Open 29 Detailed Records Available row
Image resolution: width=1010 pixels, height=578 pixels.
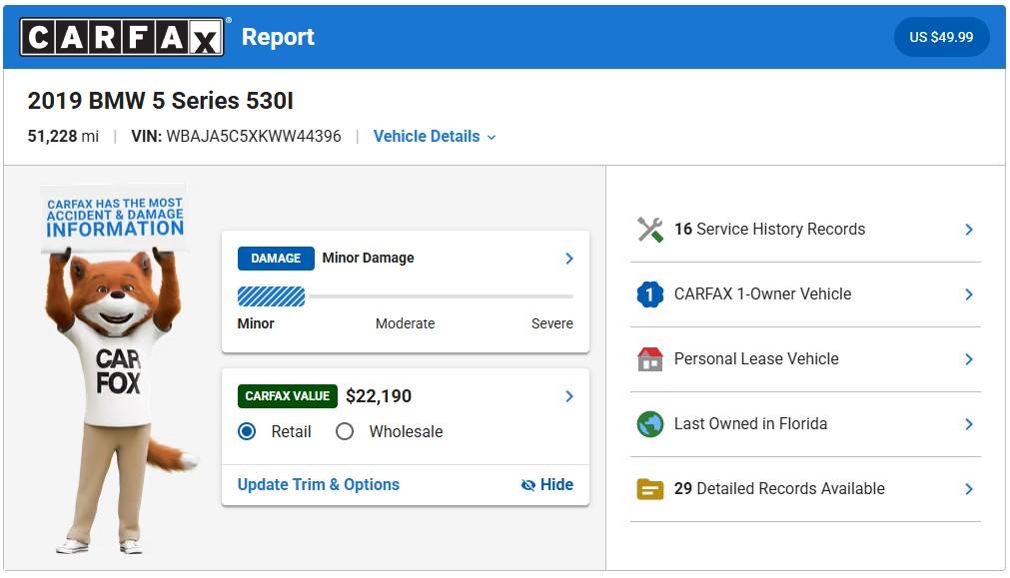click(x=805, y=489)
